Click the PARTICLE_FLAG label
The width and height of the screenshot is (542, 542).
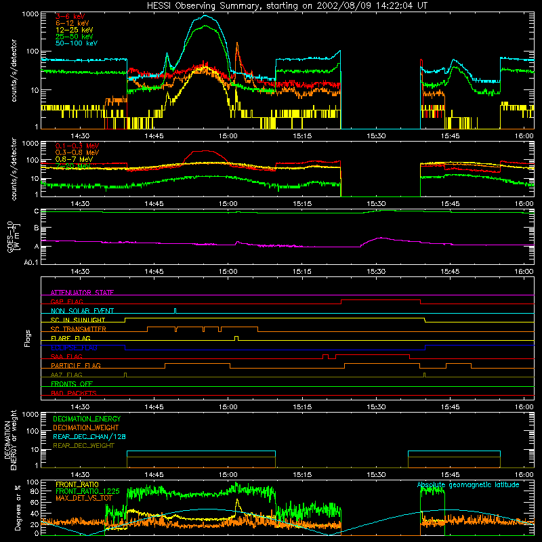(76, 365)
